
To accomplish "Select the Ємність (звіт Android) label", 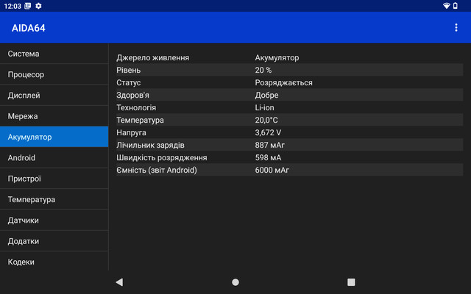I will click(x=157, y=170).
